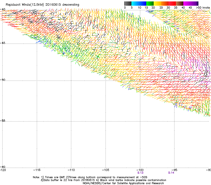This screenshot has height=185, width=211.
Task: Click the note line starting 'Note: 1) Times are GMT'
Action: [x=90, y=177]
